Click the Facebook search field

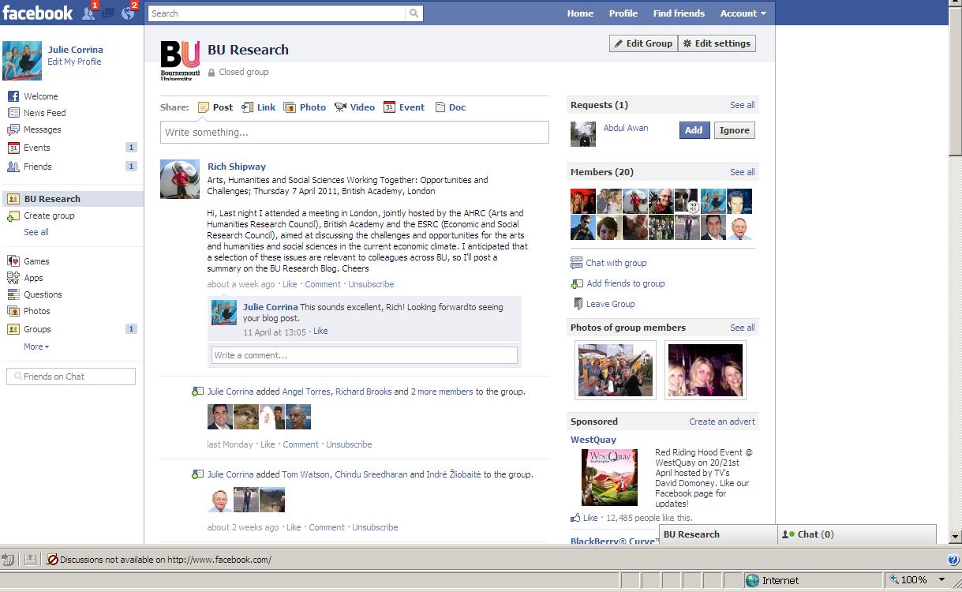point(277,13)
